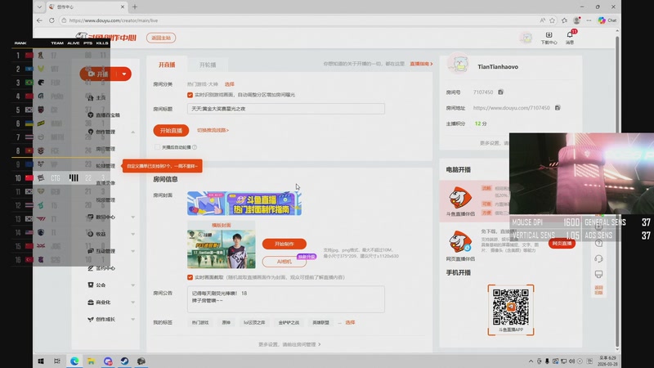Viewport: 654px width, 368px height.
Task: Add this page to favorites with the star icon
Action: point(553,20)
